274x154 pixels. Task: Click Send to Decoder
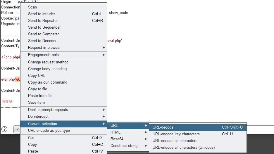[x=42, y=41]
